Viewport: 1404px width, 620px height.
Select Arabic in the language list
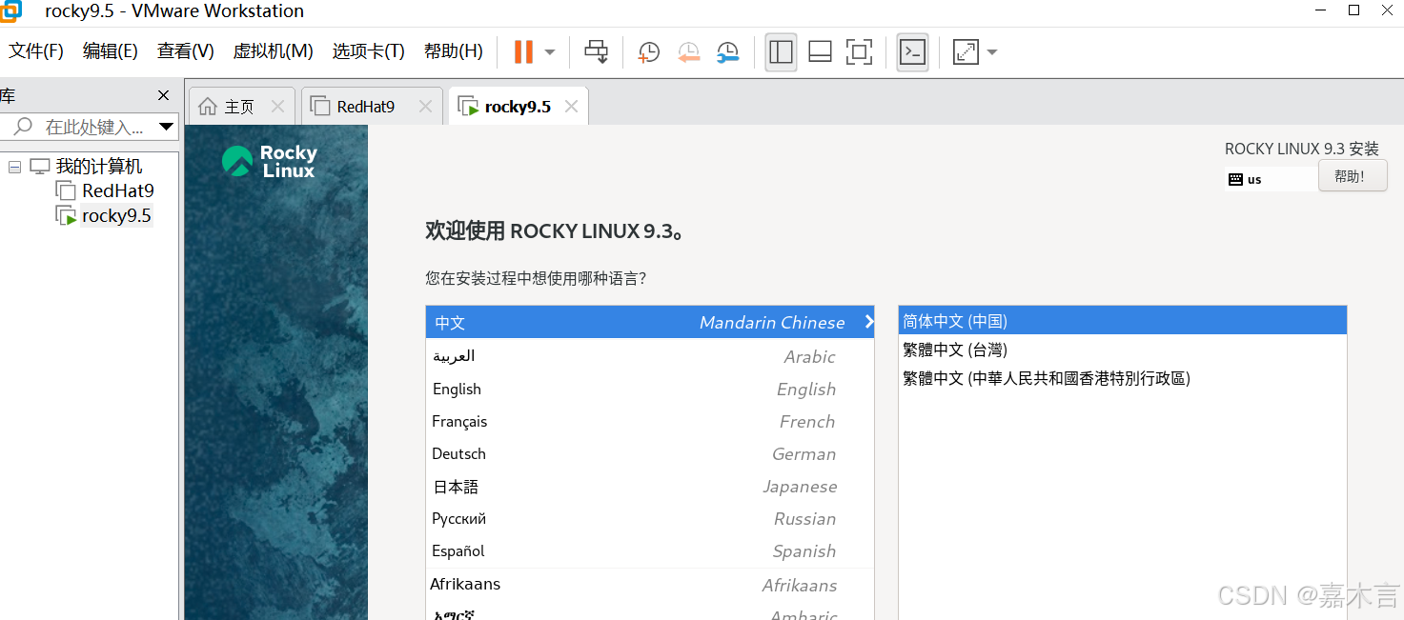pyautogui.click(x=650, y=356)
